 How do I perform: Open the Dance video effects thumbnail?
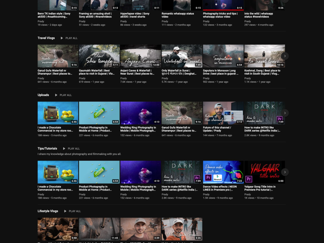[223, 172]
